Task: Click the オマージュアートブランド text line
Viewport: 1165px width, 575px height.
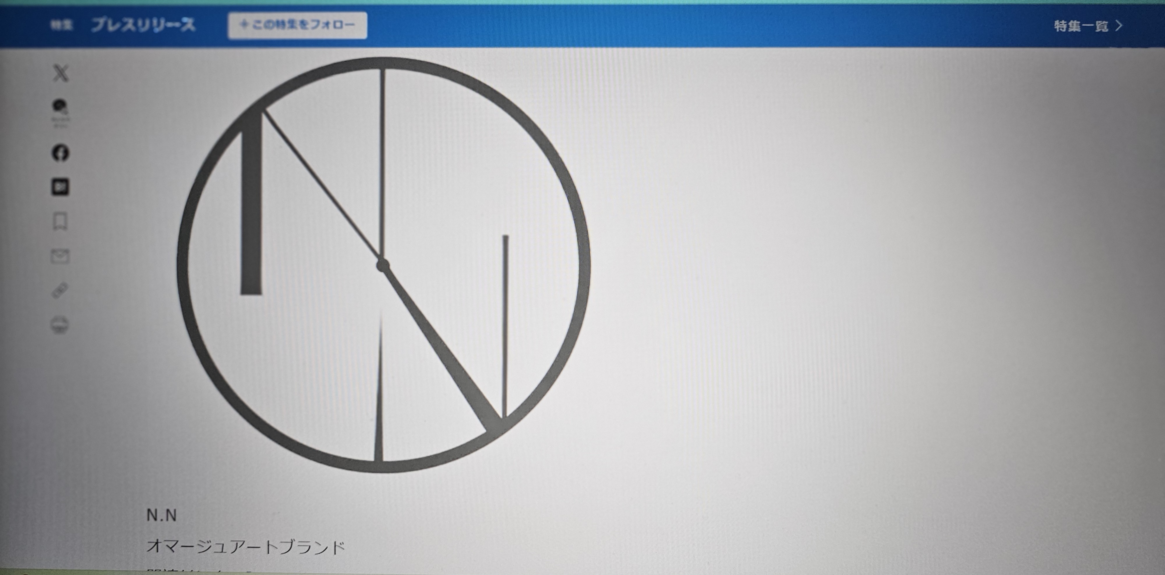Action: tap(246, 547)
